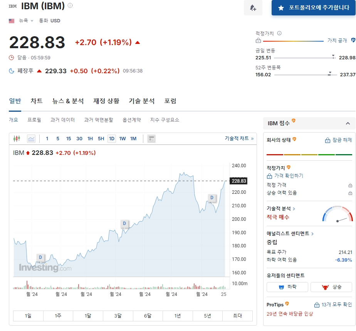Click 가격 확인하기 link
Viewport: 356px width, 331px height.
pos(285,176)
